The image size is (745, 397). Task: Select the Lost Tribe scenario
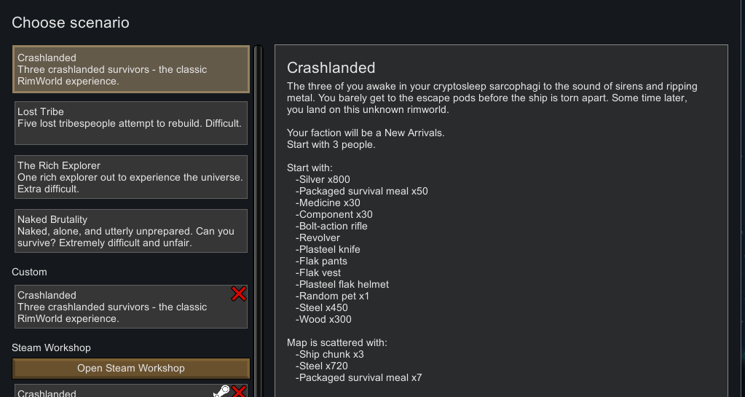point(131,123)
